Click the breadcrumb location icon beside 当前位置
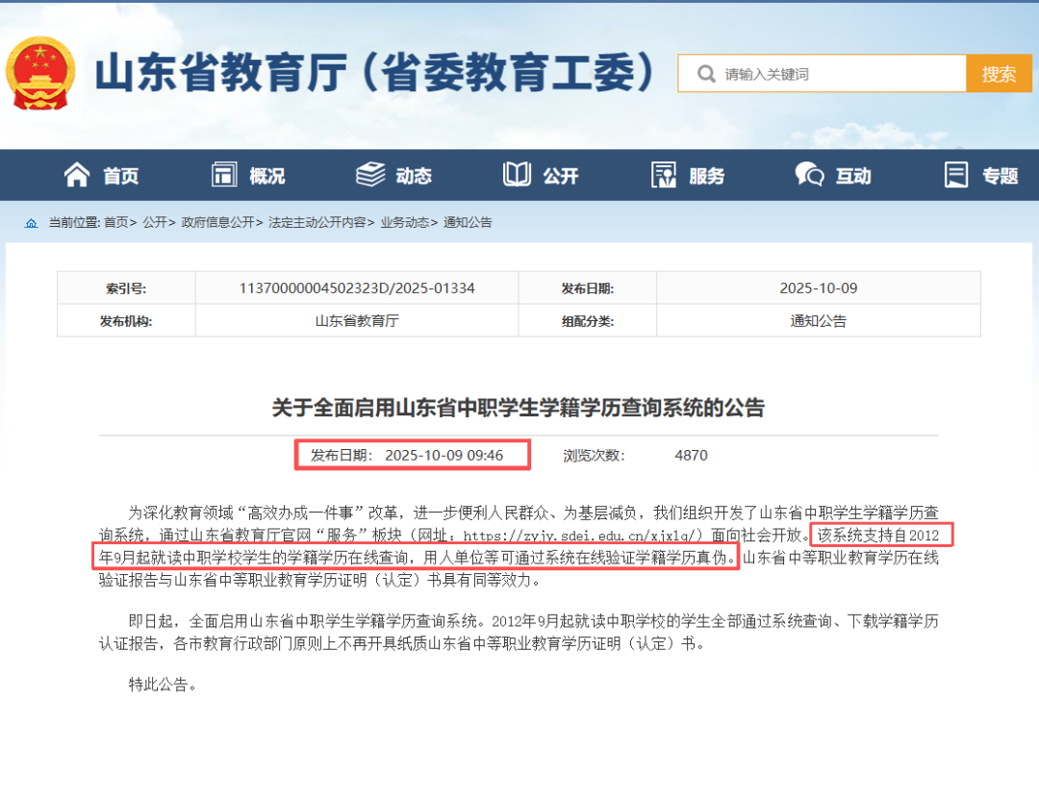This screenshot has width=1039, height=801. click(30, 222)
